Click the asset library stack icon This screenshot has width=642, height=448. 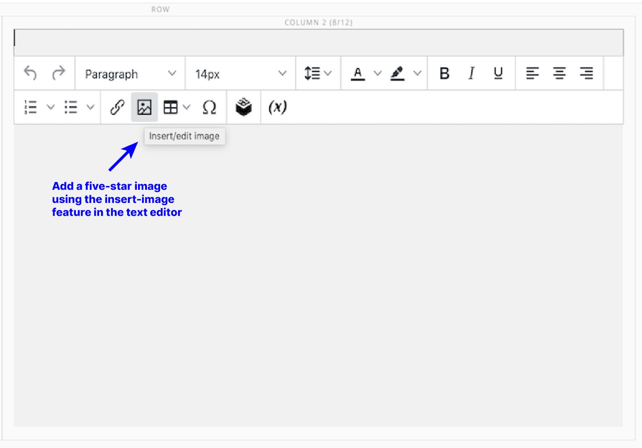pyautogui.click(x=244, y=107)
